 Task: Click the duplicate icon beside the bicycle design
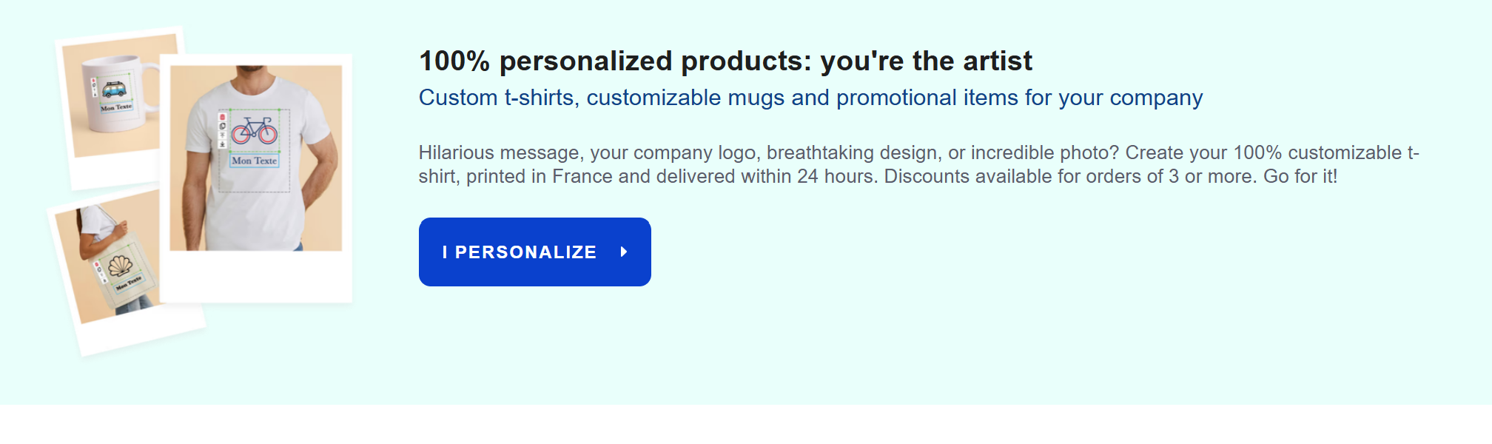pyautogui.click(x=222, y=126)
